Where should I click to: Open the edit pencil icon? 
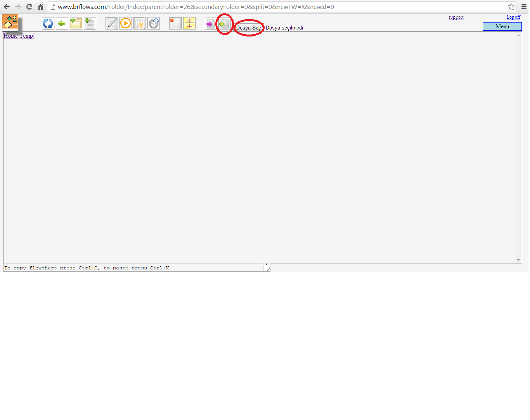[x=112, y=24]
